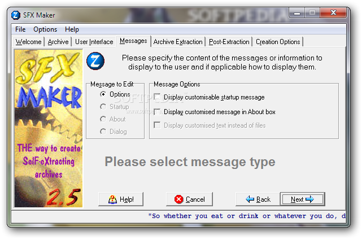Viewport: 362px width, 239px height.
Task: Click the blue Z logo beside instructions
Action: (x=95, y=62)
